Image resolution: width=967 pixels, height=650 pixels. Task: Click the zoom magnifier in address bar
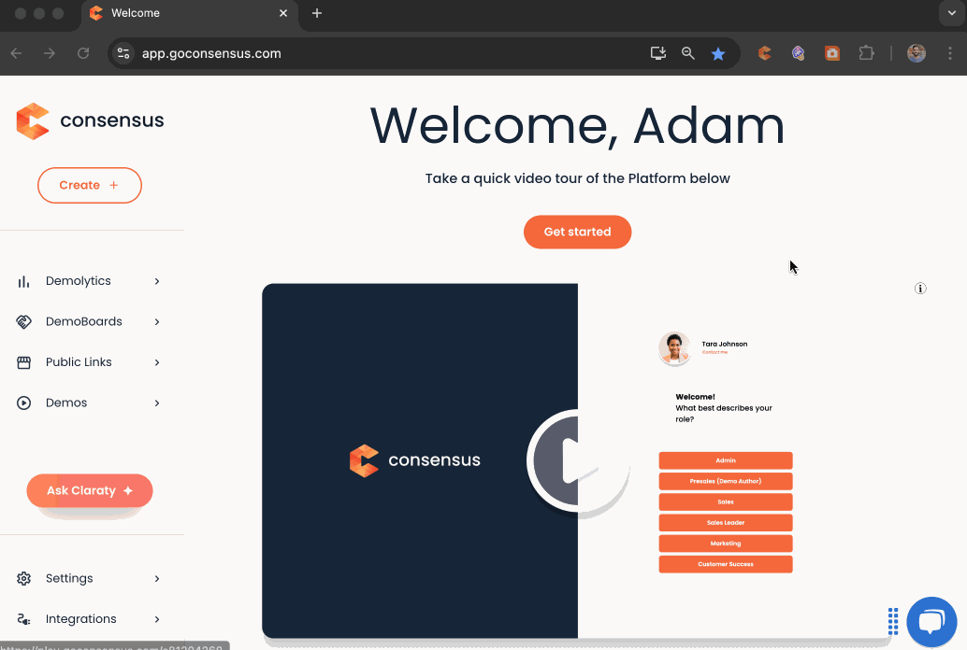coord(688,53)
